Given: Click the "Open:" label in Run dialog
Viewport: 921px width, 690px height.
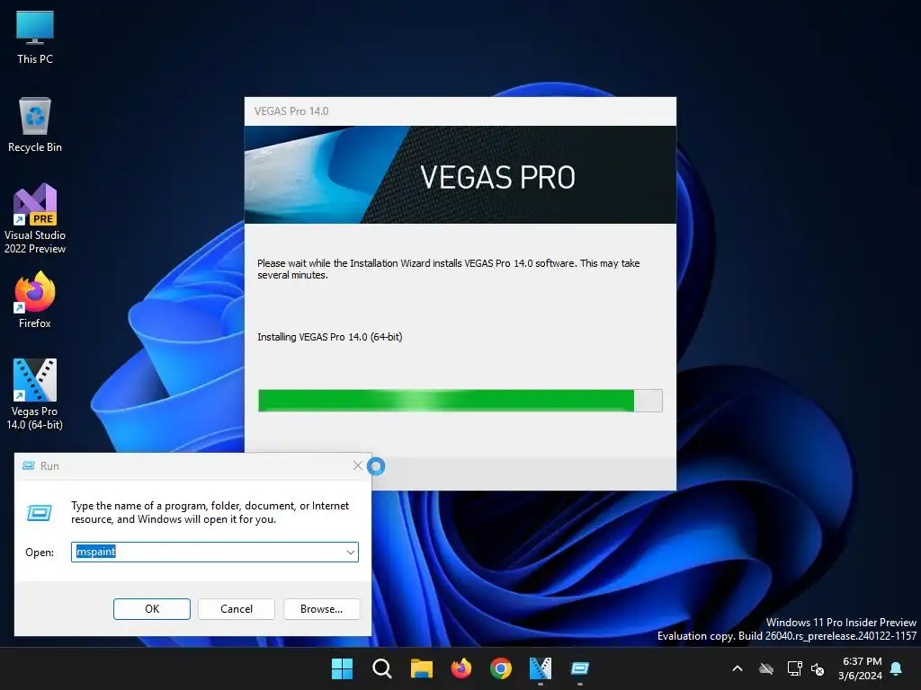Looking at the screenshot, I should pos(40,553).
